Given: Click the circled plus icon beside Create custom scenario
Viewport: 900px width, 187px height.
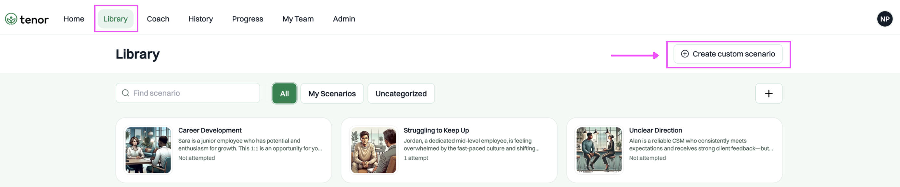Looking at the screenshot, I should point(685,54).
